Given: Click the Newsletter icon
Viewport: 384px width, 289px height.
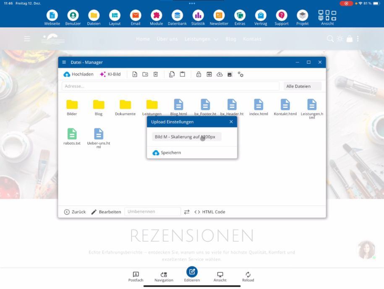Looking at the screenshot, I should pyautogui.click(x=219, y=18).
